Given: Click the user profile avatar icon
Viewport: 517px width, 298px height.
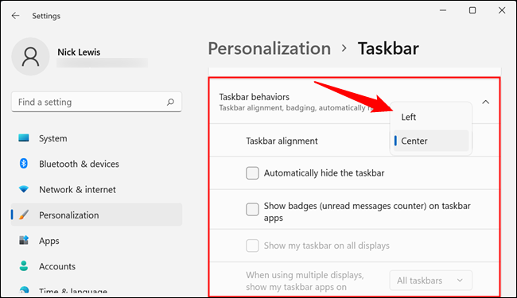Looking at the screenshot, I should [31, 56].
